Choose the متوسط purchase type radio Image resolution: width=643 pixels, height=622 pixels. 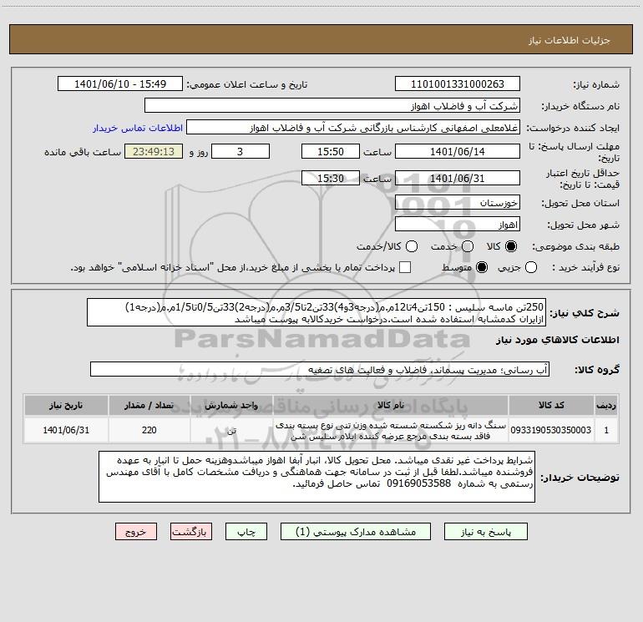click(482, 267)
